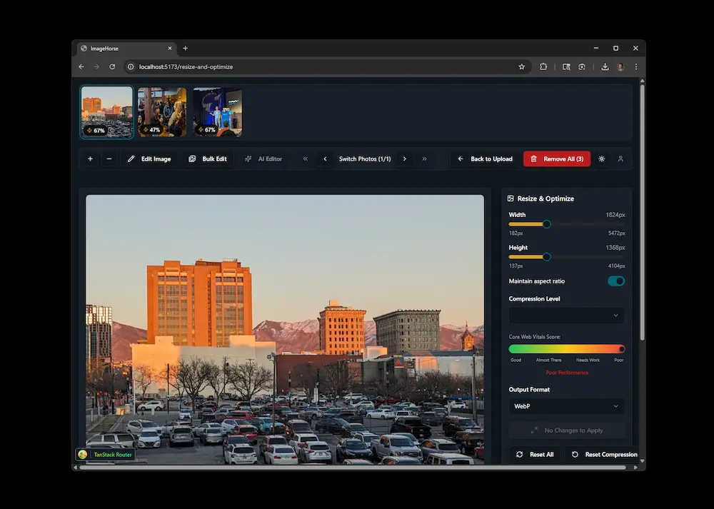Zoom out with the minus icon
The width and height of the screenshot is (714, 509).
pos(109,159)
